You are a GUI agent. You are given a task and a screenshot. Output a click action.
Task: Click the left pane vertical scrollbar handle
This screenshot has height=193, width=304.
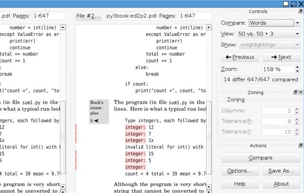coord(63,138)
